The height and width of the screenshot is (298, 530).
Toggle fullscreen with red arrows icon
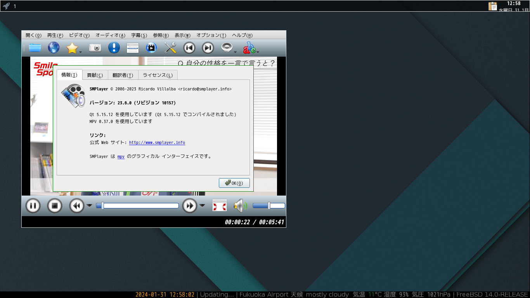point(220,206)
